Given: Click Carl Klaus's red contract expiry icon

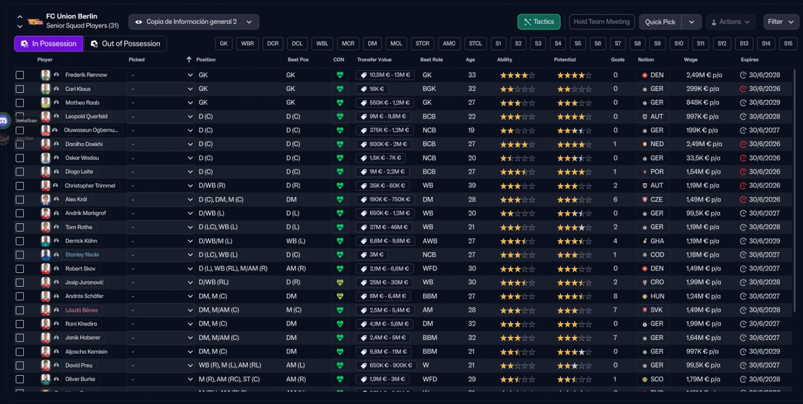Looking at the screenshot, I should tap(743, 89).
